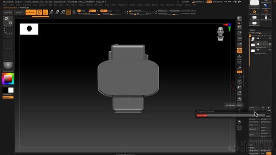Click the Delete subtool button

(254, 135)
